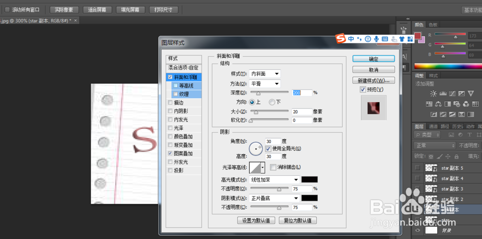Click the 确定 button
Viewport: 482px width, 239px height.
click(x=374, y=59)
